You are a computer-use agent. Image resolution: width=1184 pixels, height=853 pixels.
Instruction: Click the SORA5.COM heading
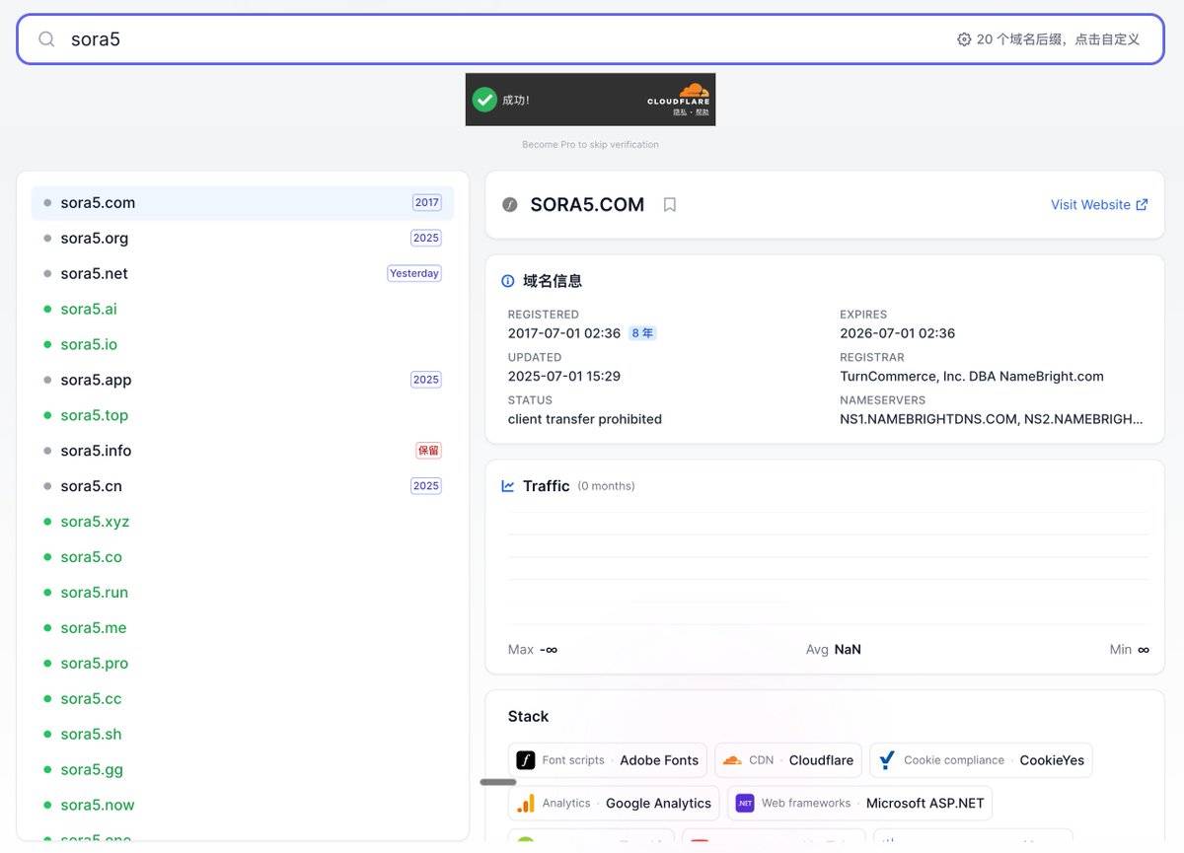tap(587, 205)
